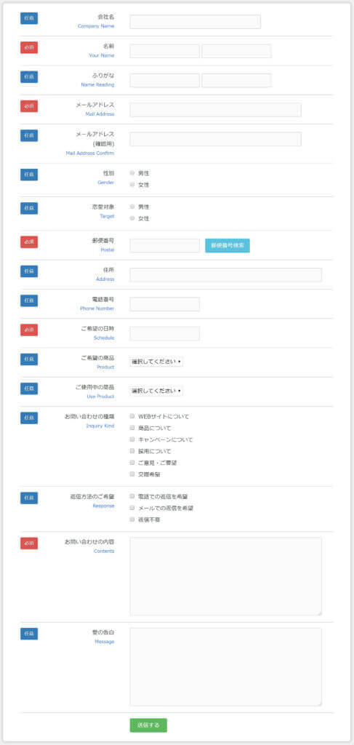Click the Schedule date field
354x745 pixels.
pyautogui.click(x=165, y=333)
